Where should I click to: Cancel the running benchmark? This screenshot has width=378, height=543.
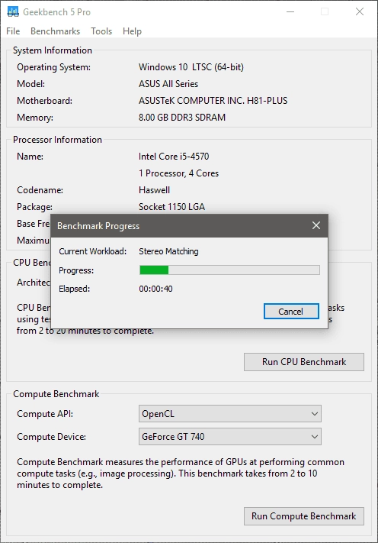pos(291,312)
